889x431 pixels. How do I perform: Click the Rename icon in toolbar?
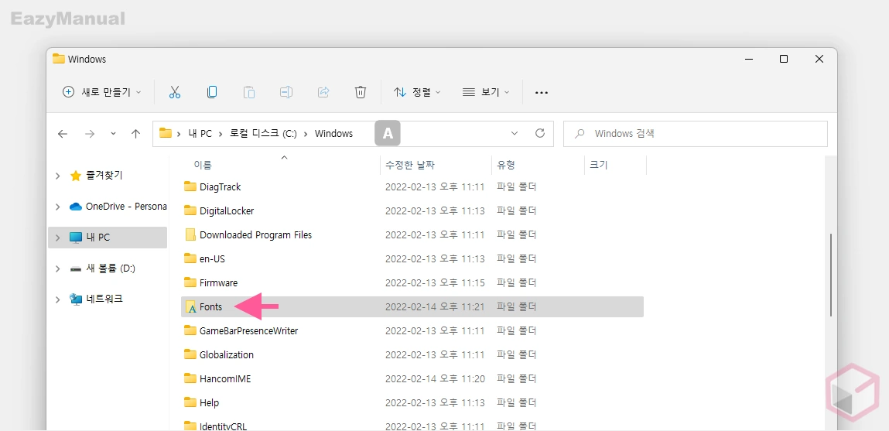point(286,92)
